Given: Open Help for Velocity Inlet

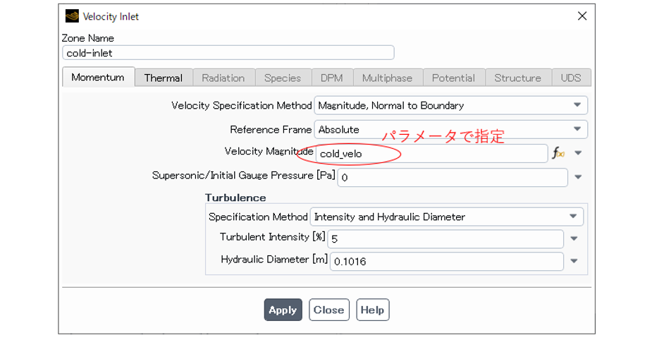Looking at the screenshot, I should coord(372,310).
